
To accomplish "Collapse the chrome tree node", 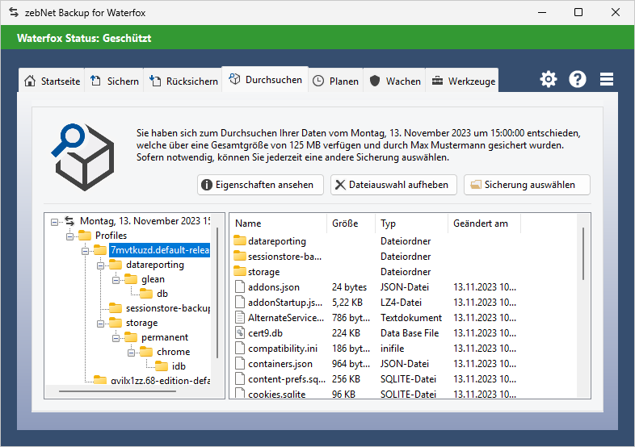I will [131, 353].
